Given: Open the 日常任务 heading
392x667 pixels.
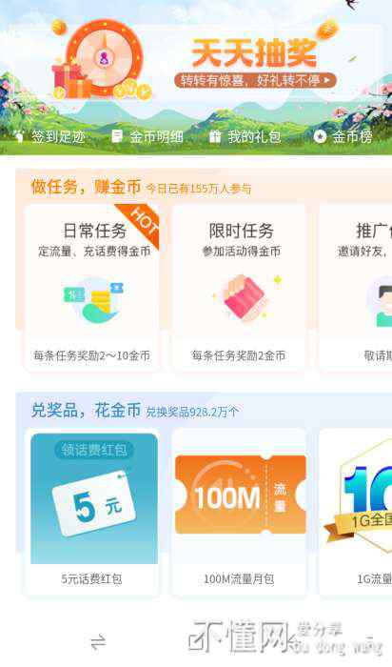Looking at the screenshot, I should point(95,231).
